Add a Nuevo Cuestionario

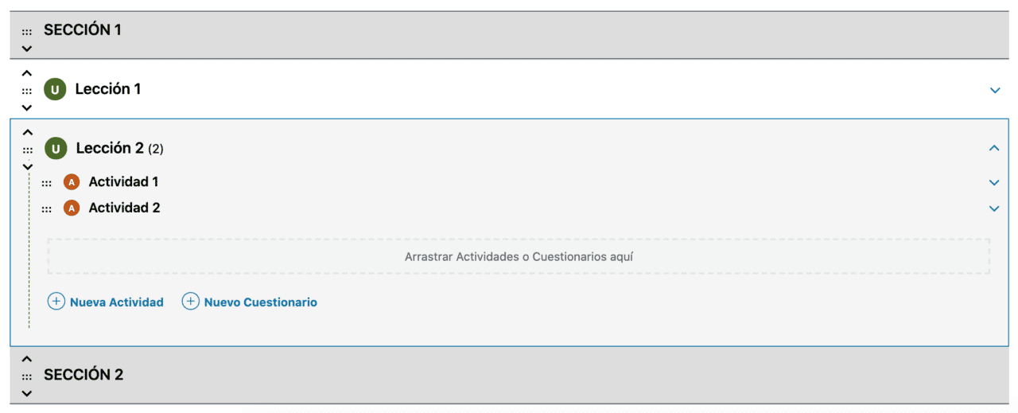[250, 302]
